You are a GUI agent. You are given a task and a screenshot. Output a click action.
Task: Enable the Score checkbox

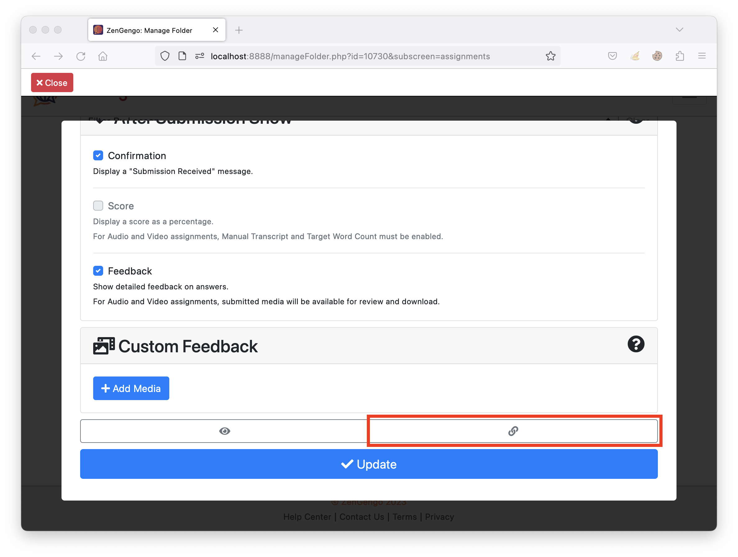98,206
